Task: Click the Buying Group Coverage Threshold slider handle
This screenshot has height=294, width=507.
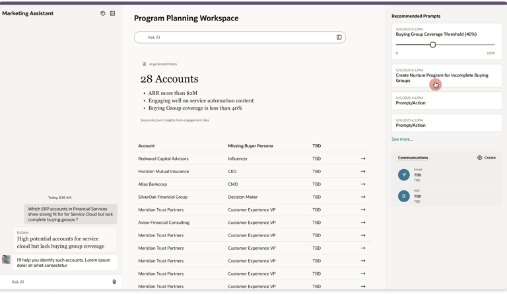Action: (x=433, y=45)
